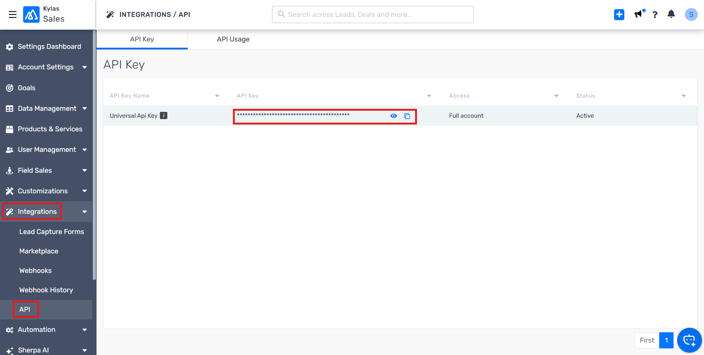Copy the Universal API key
Screen dimensions: 704x355
[407, 116]
